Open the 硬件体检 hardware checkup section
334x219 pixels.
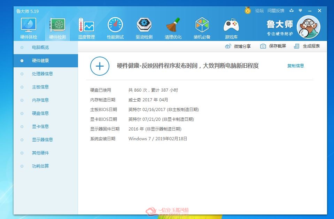tap(29, 28)
